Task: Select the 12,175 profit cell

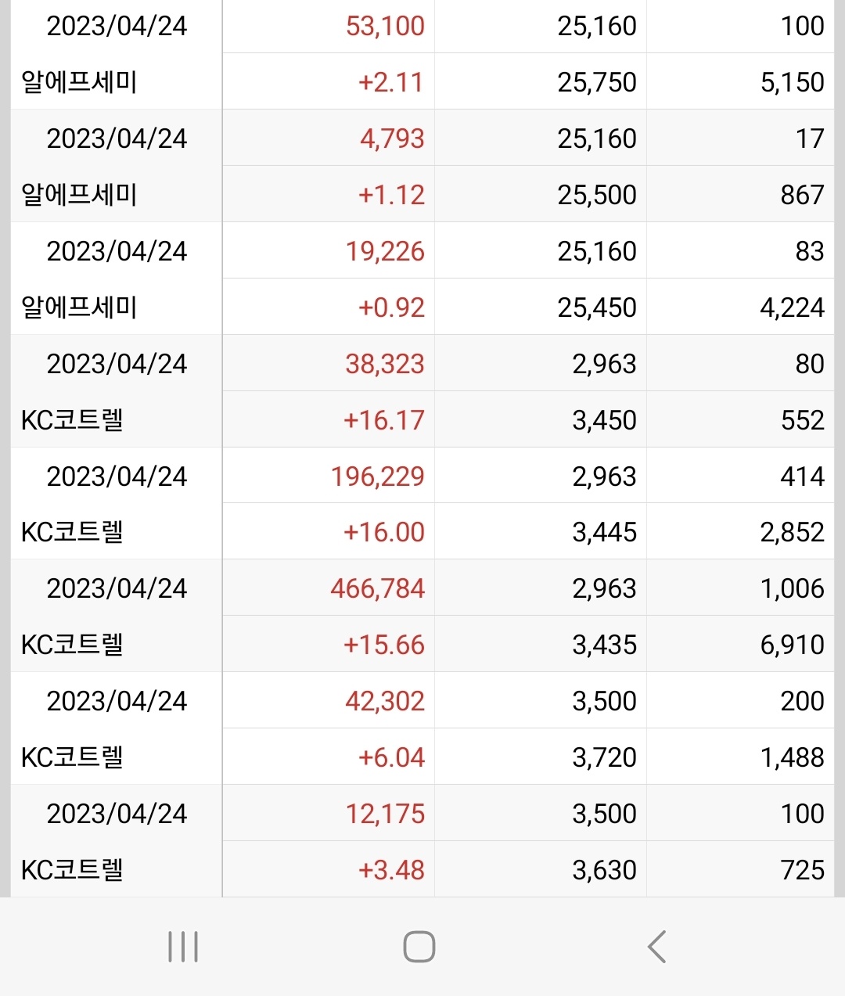Action: (x=385, y=814)
